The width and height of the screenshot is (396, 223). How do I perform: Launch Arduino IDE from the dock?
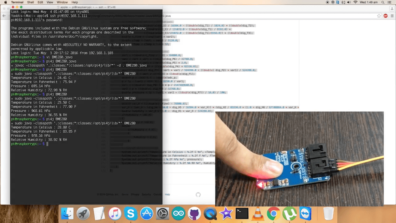click(178, 213)
